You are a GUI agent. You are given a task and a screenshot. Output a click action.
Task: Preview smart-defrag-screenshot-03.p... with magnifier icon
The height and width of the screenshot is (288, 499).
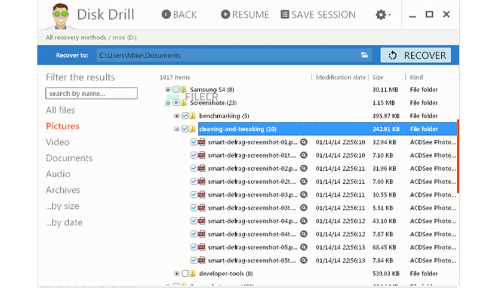(x=304, y=195)
